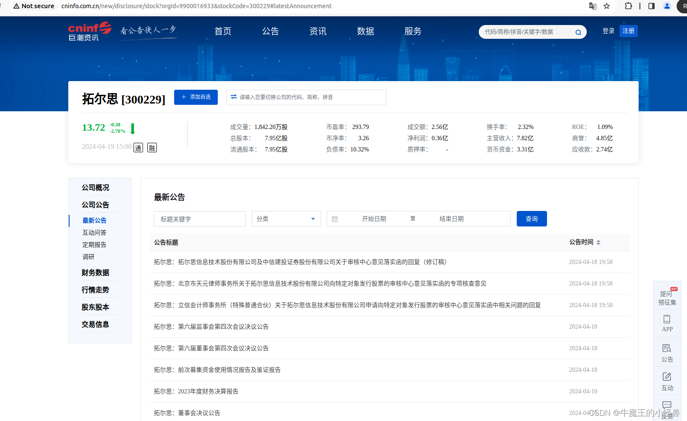
Task: Open 第六届董事会第四次会议决议公告
Action: (211, 349)
